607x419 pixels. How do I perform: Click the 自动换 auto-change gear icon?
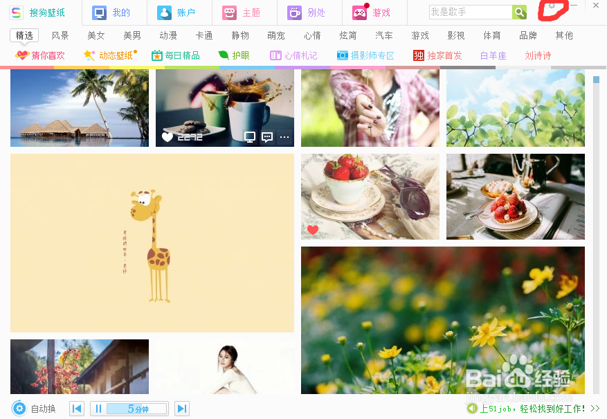(19, 408)
